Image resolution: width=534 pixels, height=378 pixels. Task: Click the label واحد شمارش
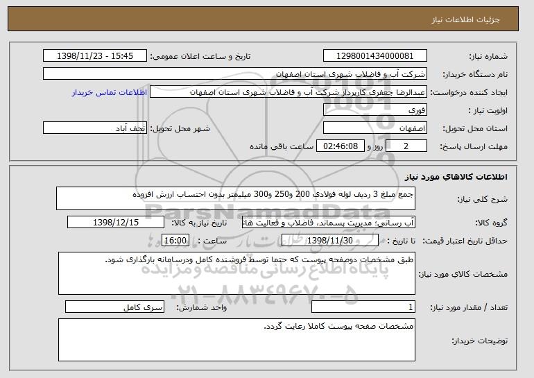coord(202,307)
